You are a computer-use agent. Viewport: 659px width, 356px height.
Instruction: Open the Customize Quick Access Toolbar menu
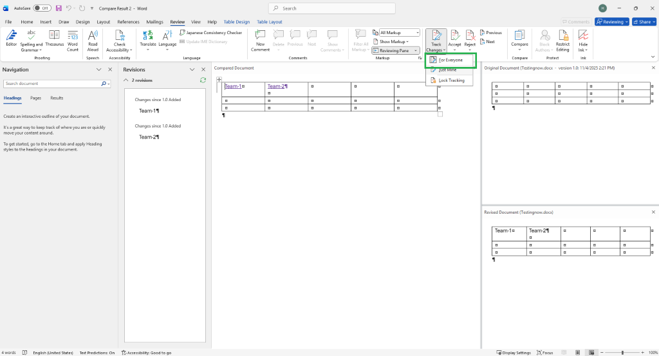coord(92,8)
